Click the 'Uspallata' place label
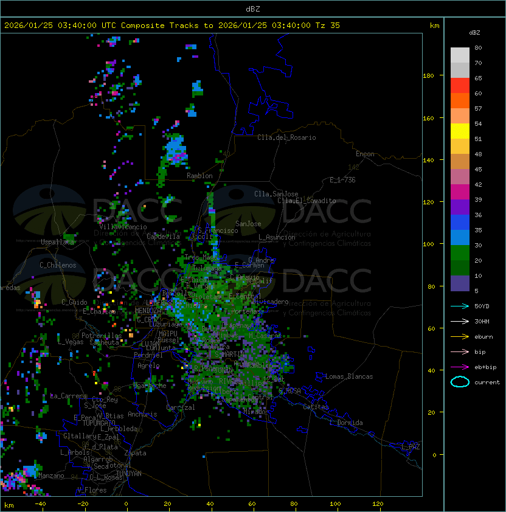Screen dimensions: 506x512 tap(57, 242)
